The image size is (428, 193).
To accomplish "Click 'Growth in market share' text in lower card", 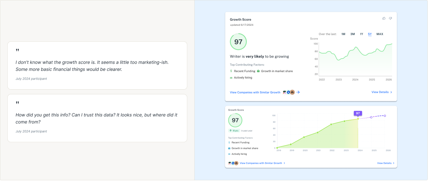I will (245, 148).
